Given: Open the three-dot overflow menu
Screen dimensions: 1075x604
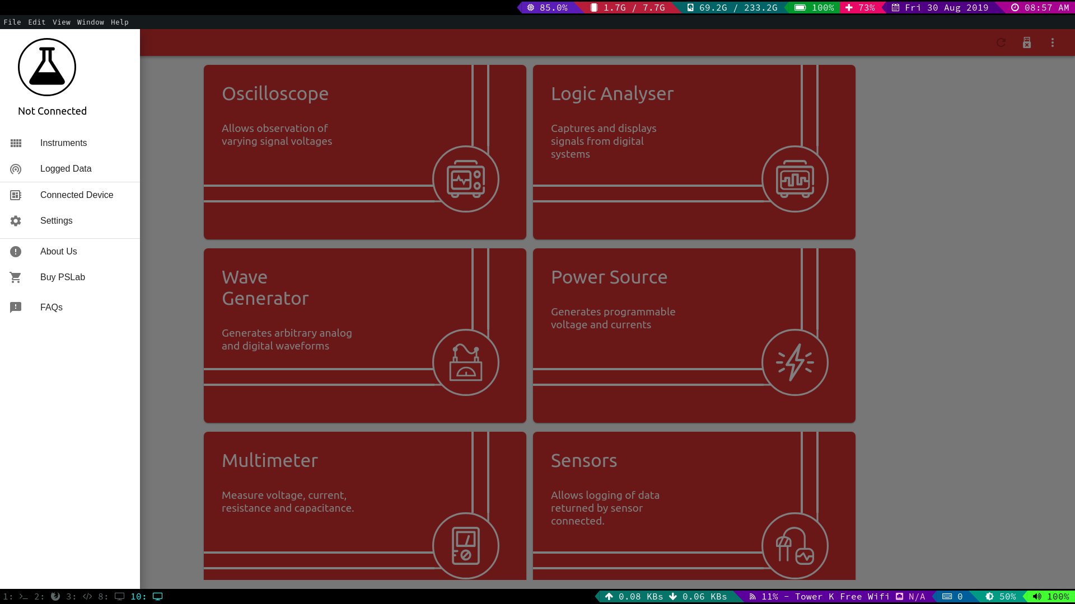Looking at the screenshot, I should pos(1053,43).
